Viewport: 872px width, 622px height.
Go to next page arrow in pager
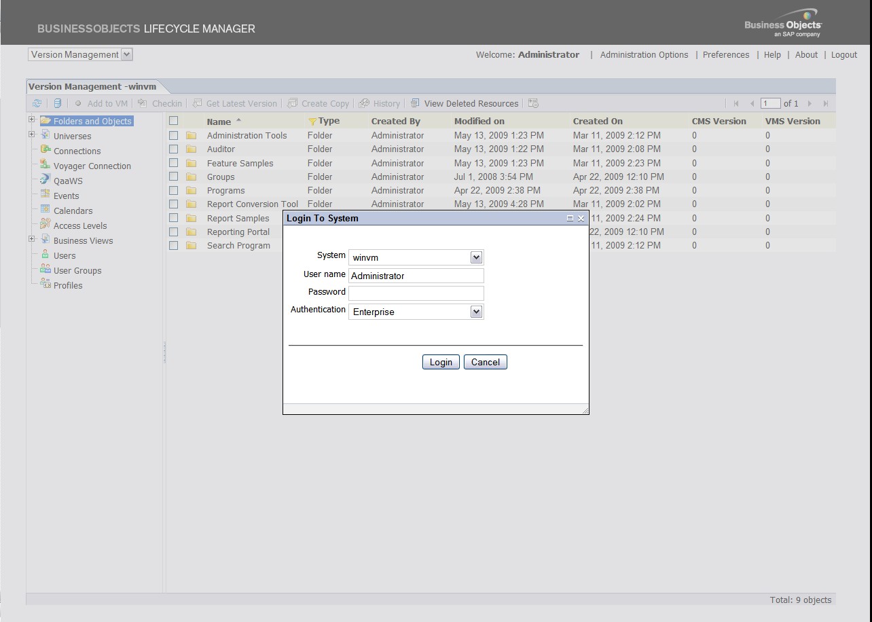pos(810,103)
